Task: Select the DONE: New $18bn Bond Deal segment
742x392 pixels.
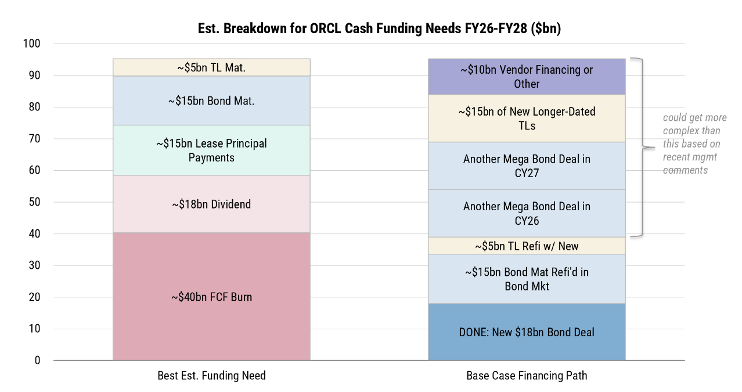Action: tap(527, 332)
